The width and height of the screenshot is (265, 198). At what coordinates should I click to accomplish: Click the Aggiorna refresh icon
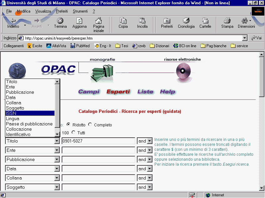(x=79, y=21)
